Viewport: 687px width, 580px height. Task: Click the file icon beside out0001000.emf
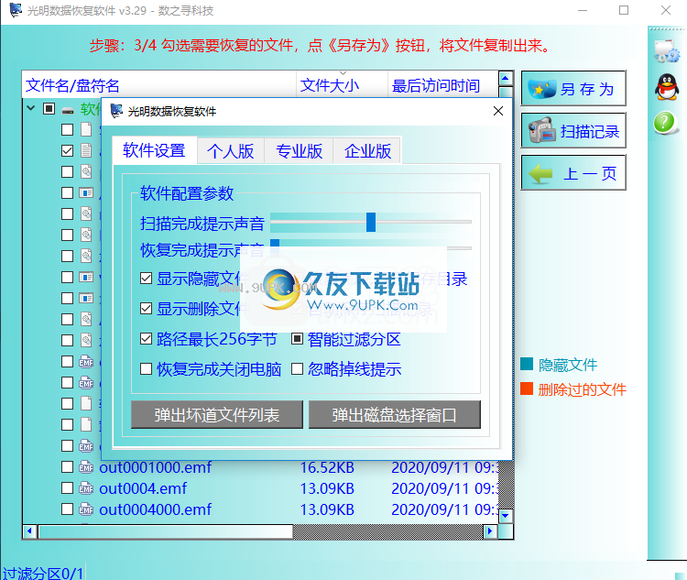pos(86,467)
